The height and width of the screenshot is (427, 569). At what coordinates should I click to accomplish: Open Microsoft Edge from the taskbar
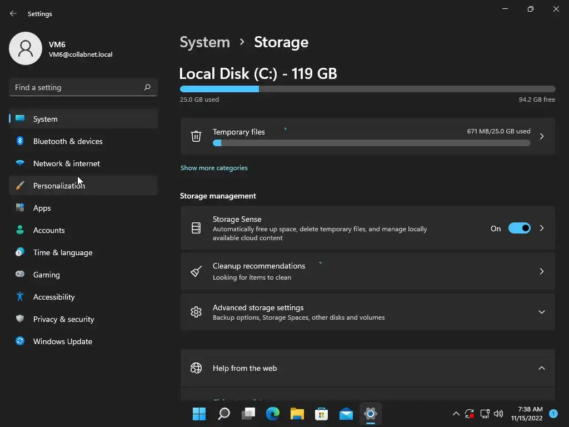pyautogui.click(x=273, y=414)
